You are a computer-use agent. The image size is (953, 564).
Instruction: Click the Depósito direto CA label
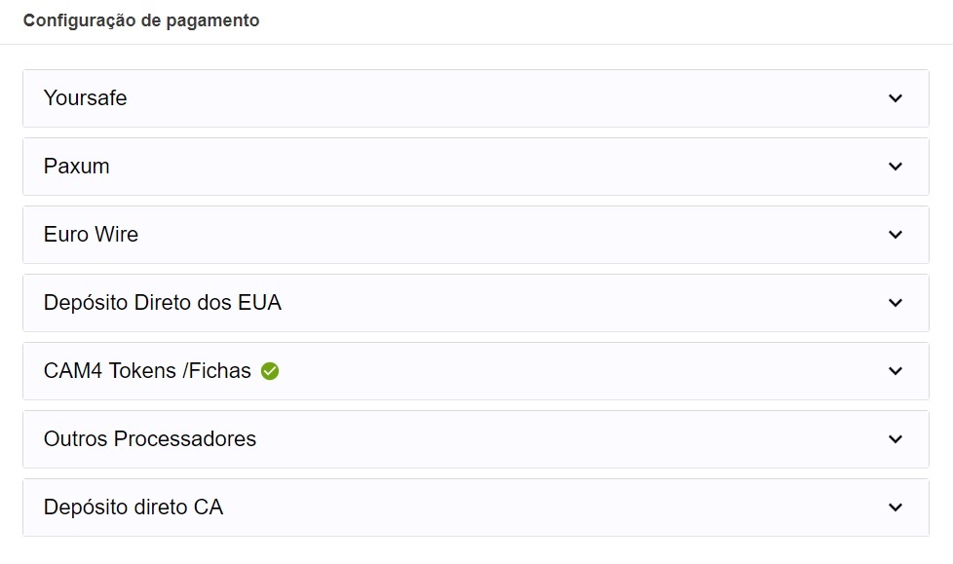pyautogui.click(x=133, y=508)
